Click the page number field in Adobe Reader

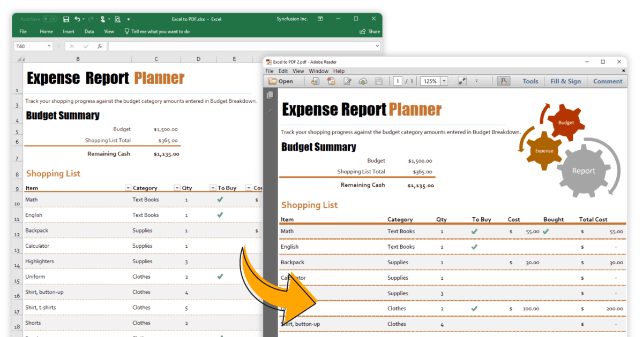click(398, 81)
